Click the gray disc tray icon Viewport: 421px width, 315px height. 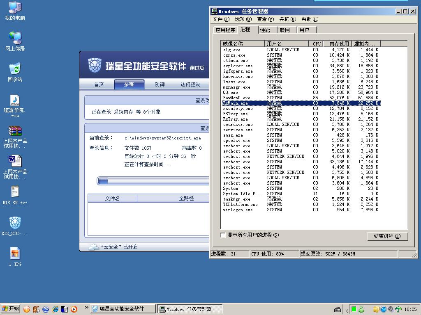[391, 309]
